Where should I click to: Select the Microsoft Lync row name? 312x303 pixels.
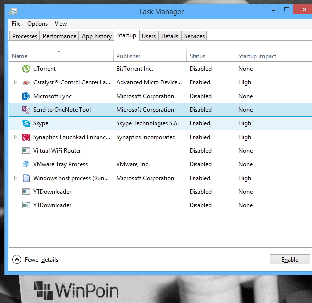point(52,96)
